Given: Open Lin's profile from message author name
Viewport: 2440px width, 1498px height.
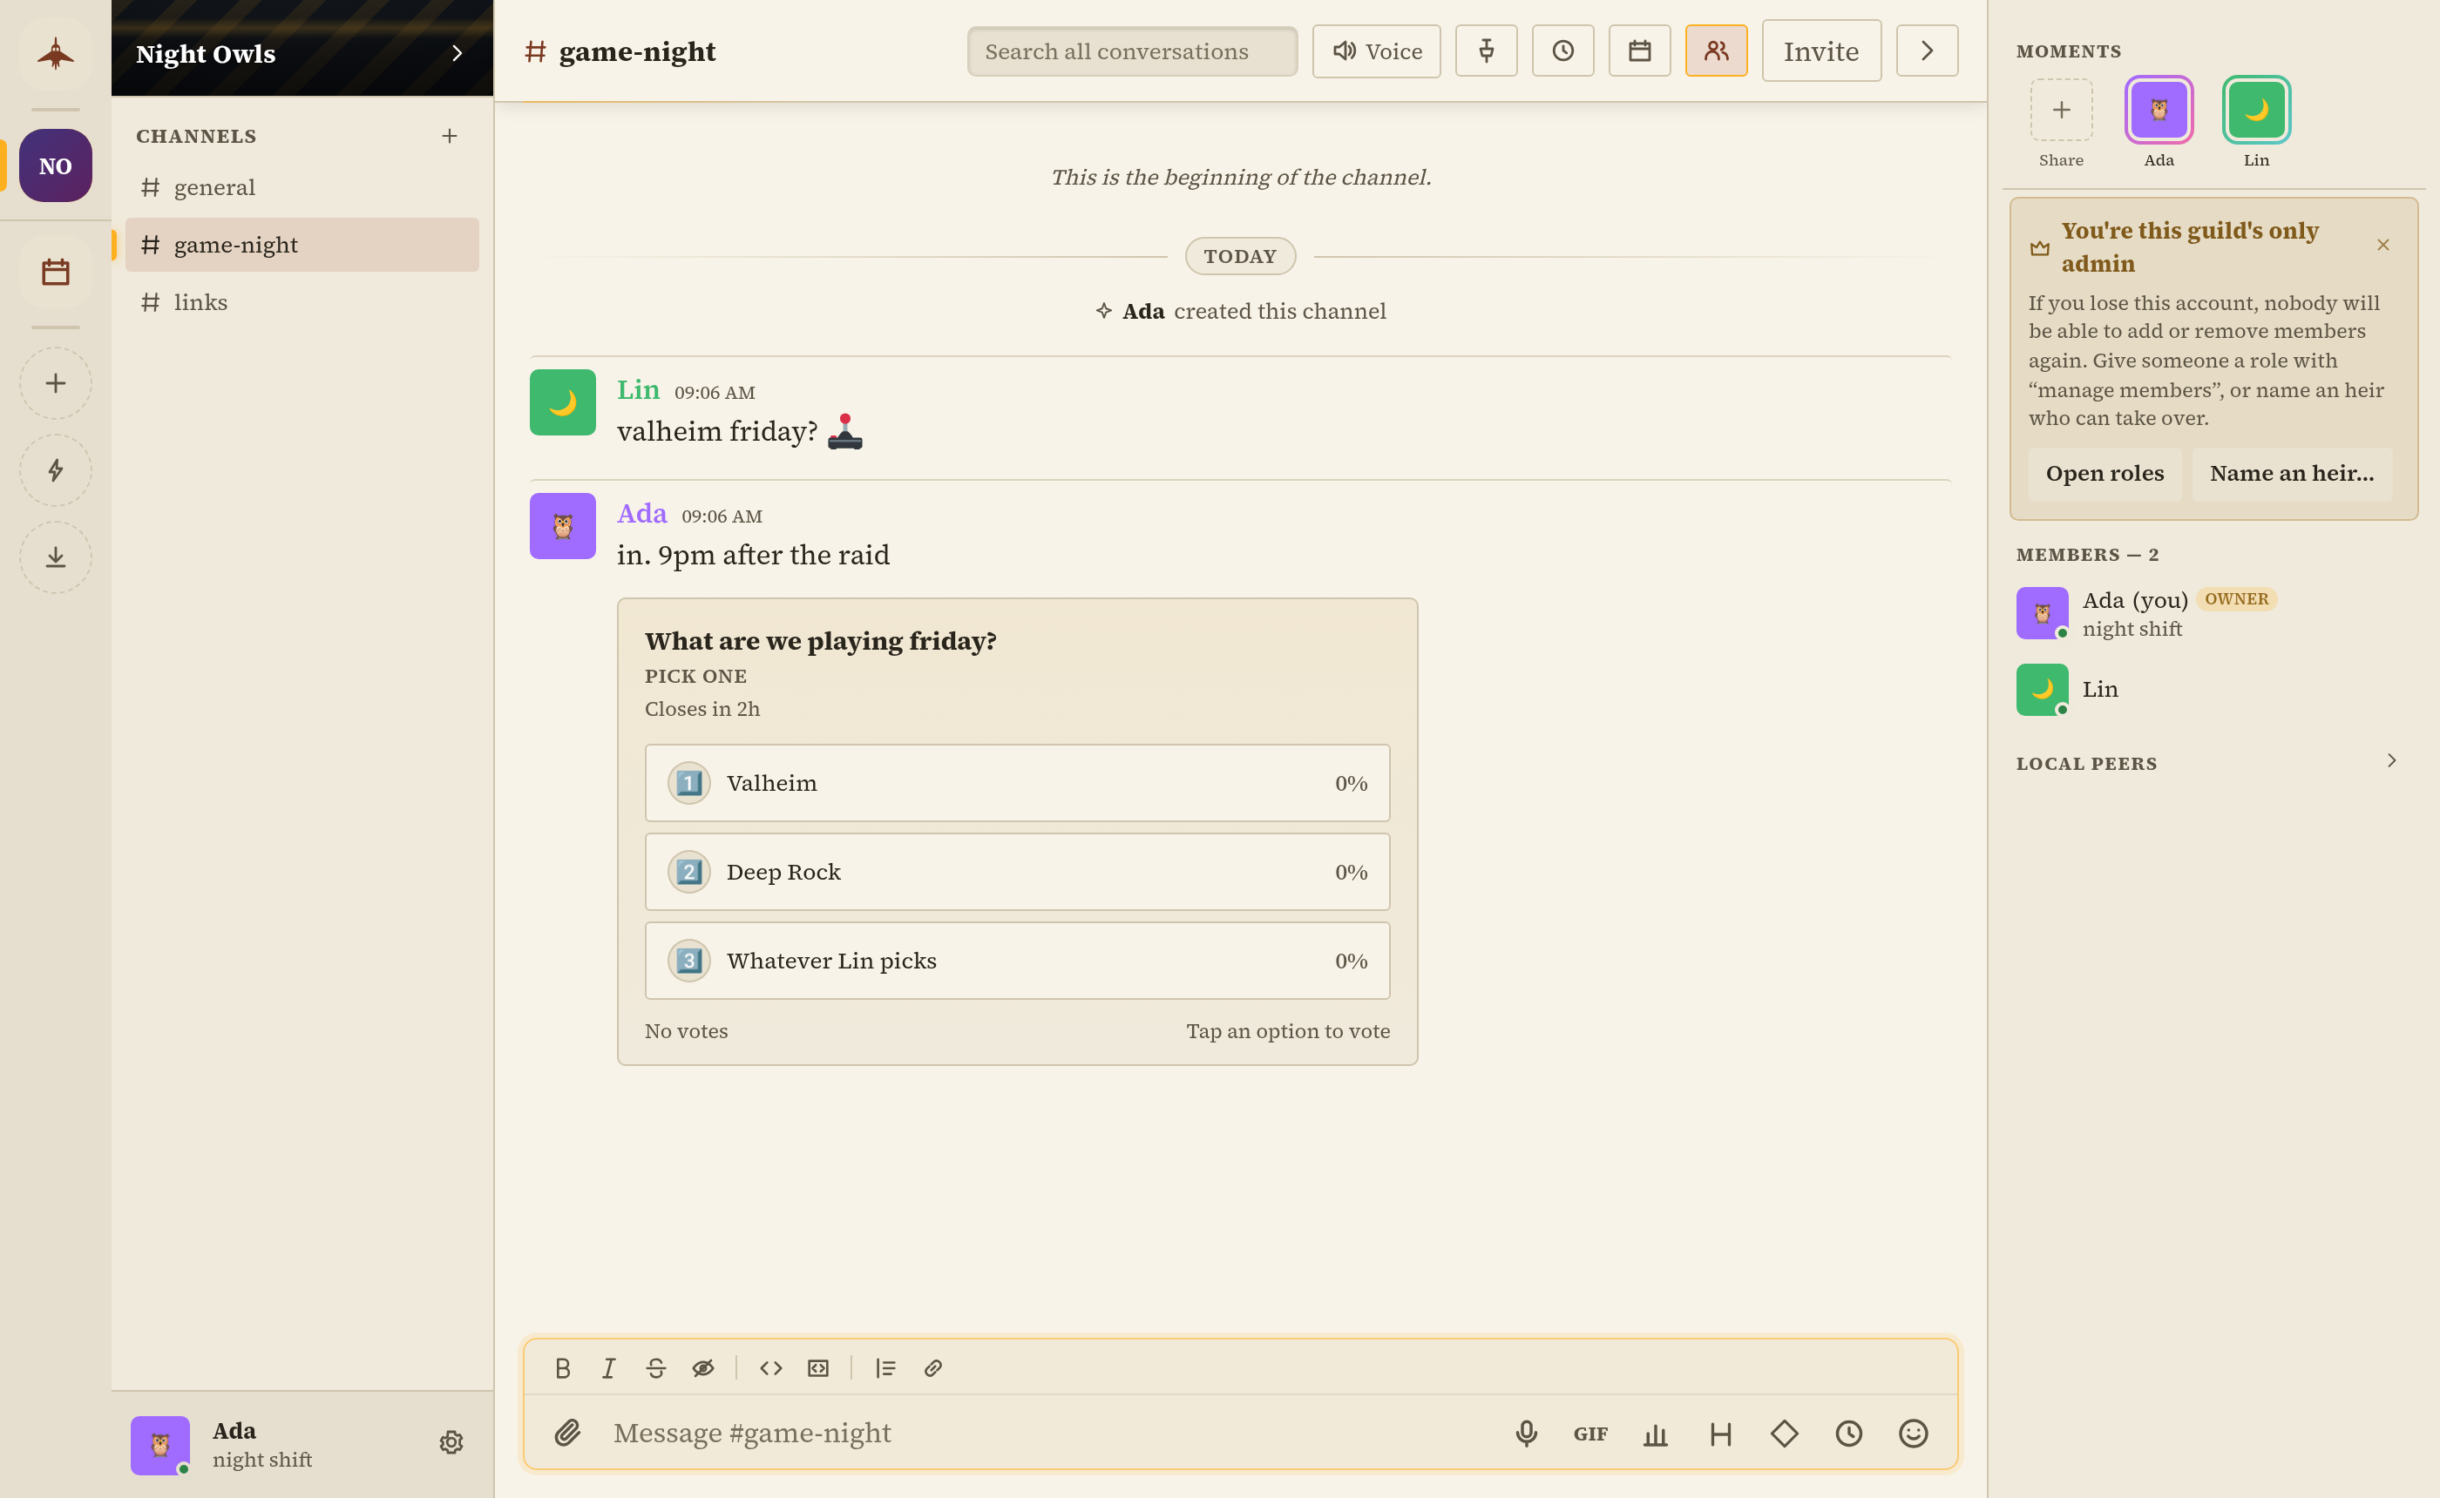Looking at the screenshot, I should [638, 390].
